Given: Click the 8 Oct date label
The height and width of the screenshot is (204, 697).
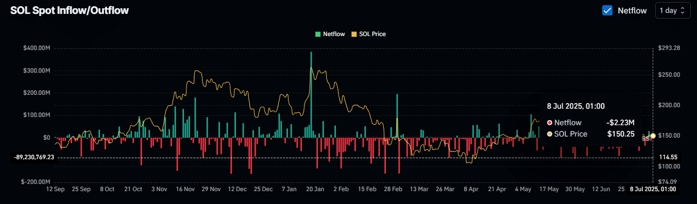Looking at the screenshot, I should 107,190.
